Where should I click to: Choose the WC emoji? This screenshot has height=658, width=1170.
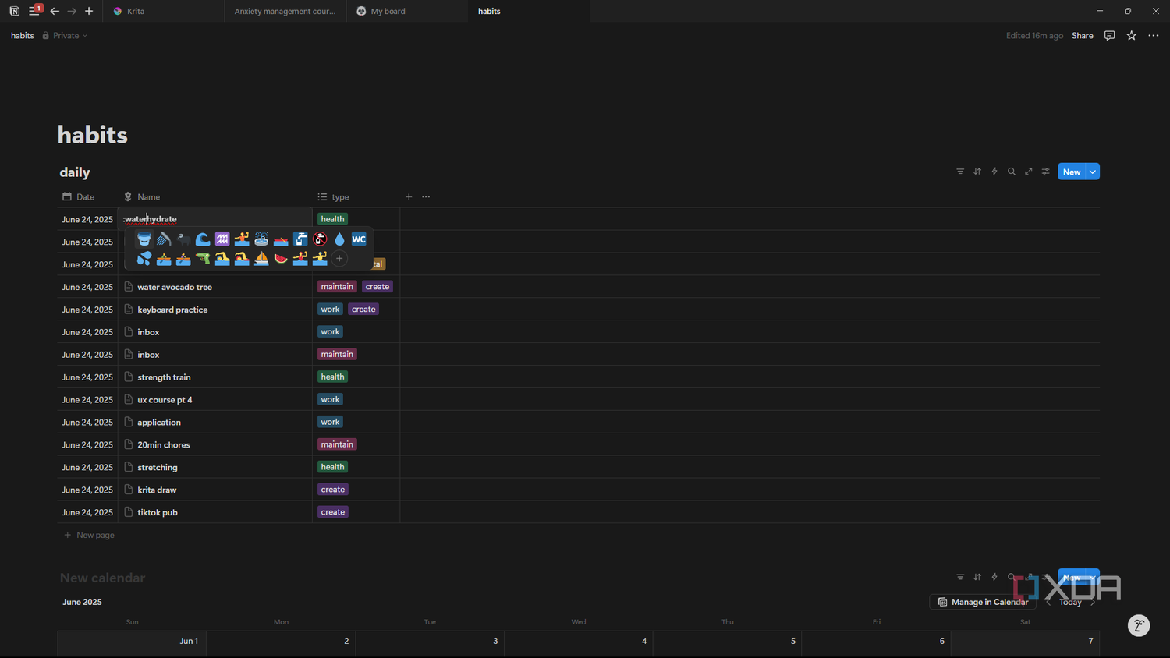coord(359,239)
